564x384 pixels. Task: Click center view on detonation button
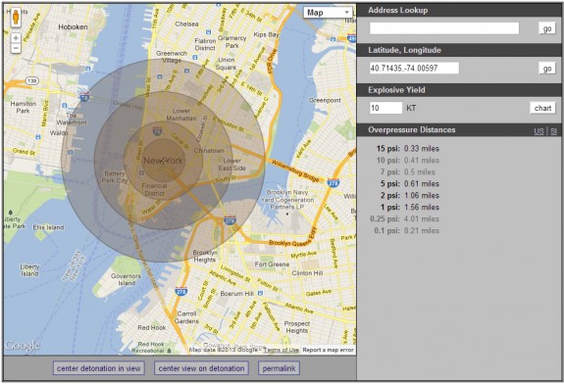click(x=201, y=368)
